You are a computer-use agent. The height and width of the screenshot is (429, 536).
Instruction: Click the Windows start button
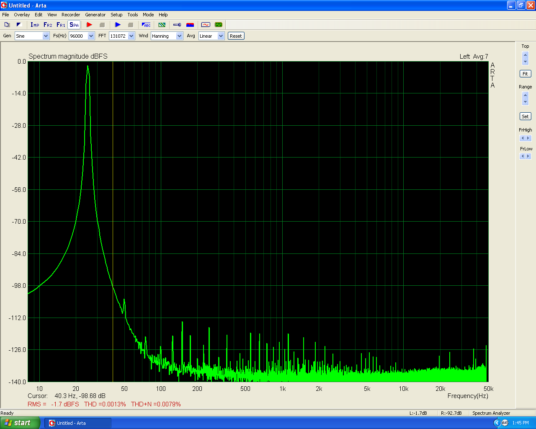[20, 423]
